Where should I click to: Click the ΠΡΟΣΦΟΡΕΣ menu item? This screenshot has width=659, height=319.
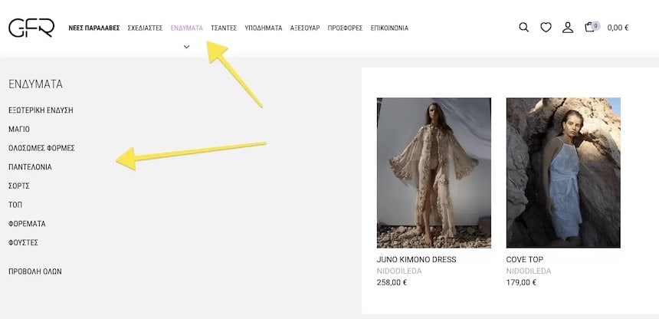345,28
